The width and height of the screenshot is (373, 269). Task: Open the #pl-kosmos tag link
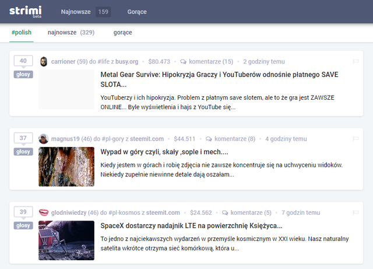[124, 212]
